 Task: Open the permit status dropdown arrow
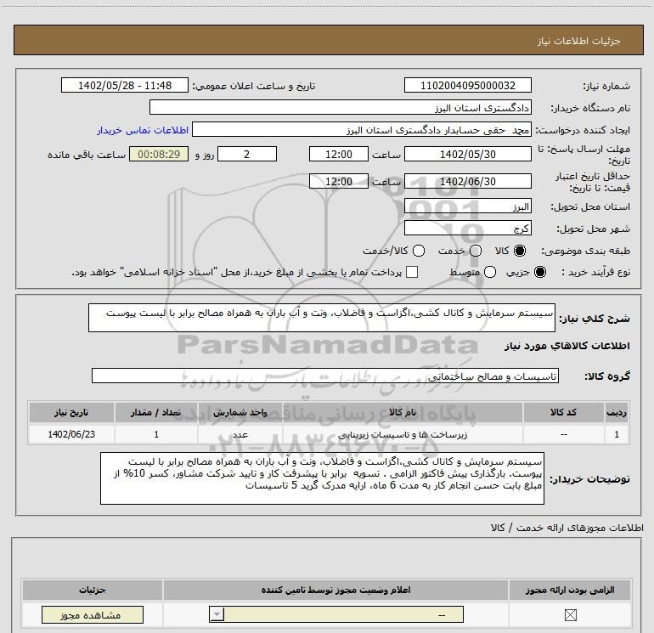217,614
